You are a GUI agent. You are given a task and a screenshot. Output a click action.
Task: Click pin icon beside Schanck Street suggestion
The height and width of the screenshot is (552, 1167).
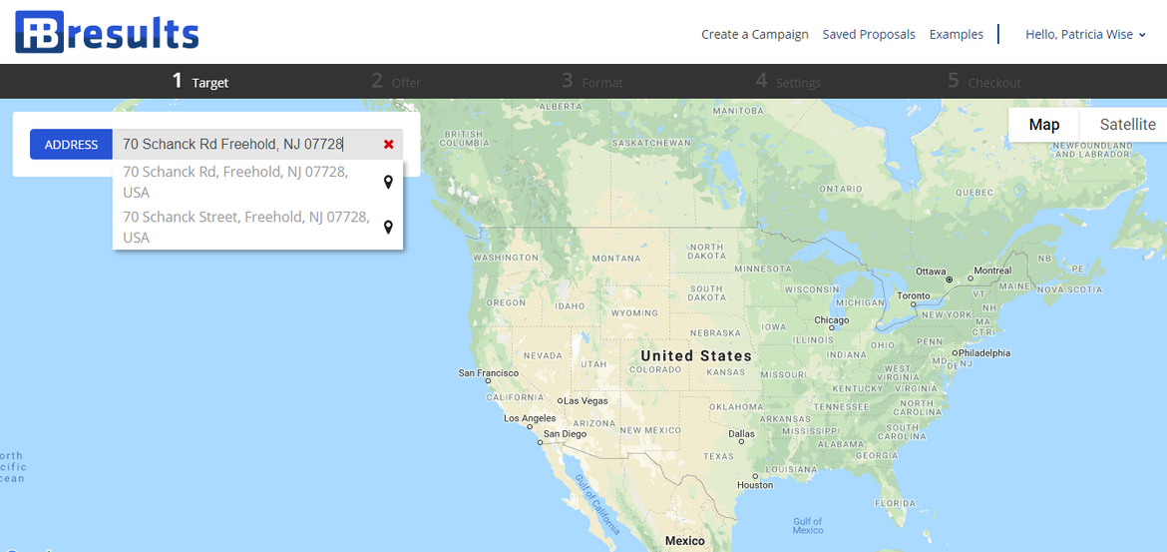coord(388,228)
